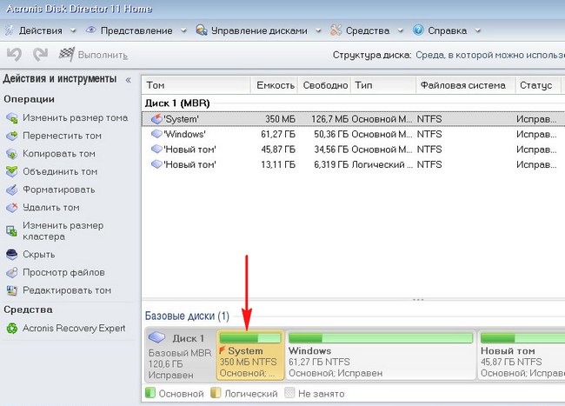Open the Действия menu
This screenshot has height=406, width=565.
coord(40,30)
